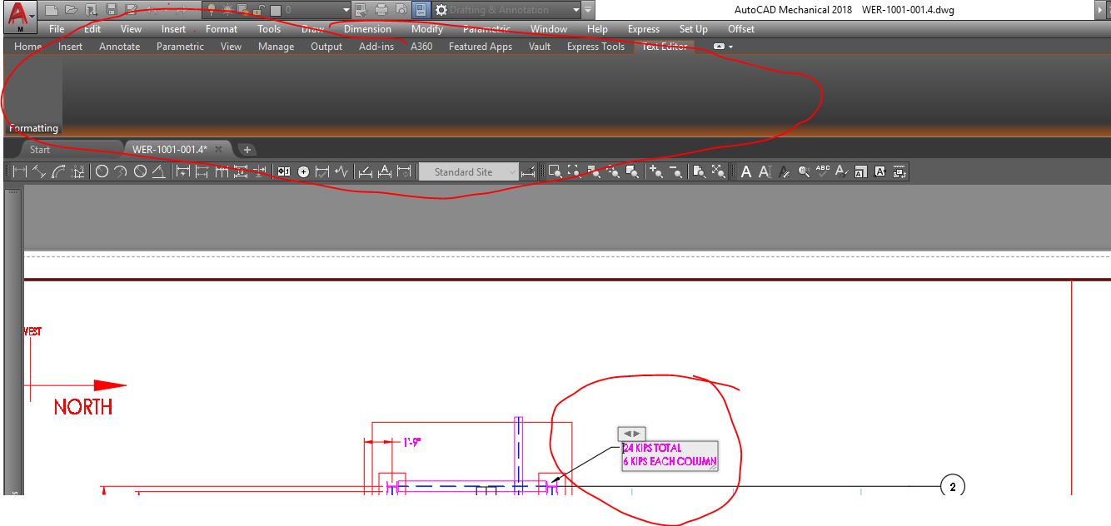Expand the AutoCAD application menu arrow
This screenshot has height=526, width=1111.
click(32, 16)
